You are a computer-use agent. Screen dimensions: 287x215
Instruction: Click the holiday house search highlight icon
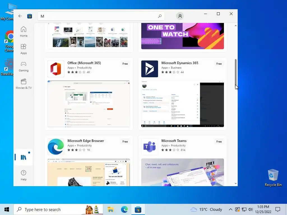click(92, 209)
